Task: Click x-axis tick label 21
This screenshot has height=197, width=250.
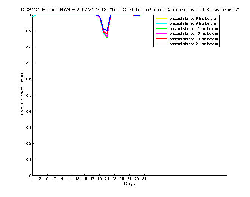Action: [107, 179]
